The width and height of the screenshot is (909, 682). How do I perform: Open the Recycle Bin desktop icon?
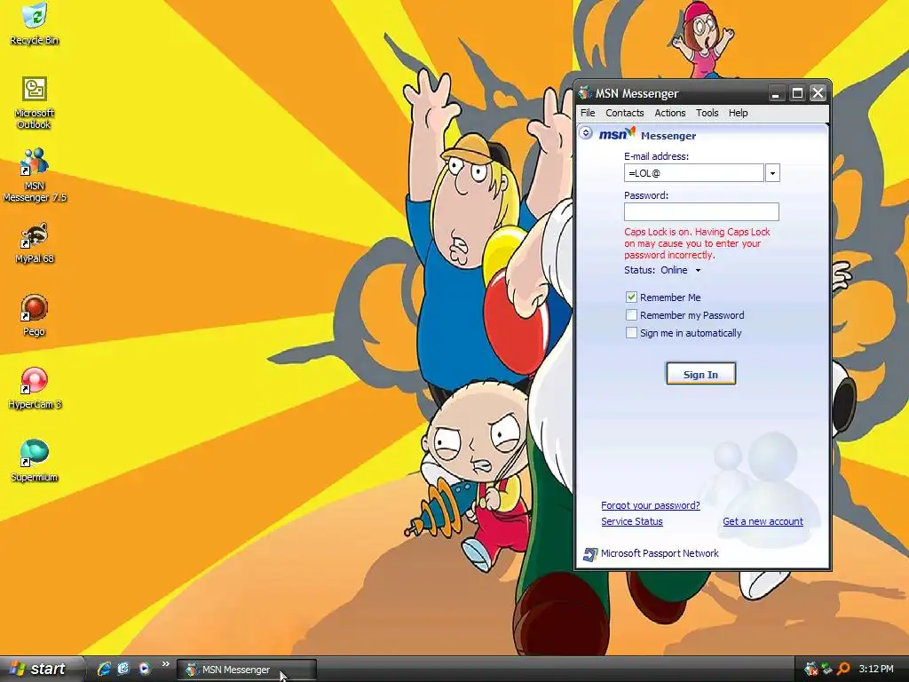pos(35,23)
